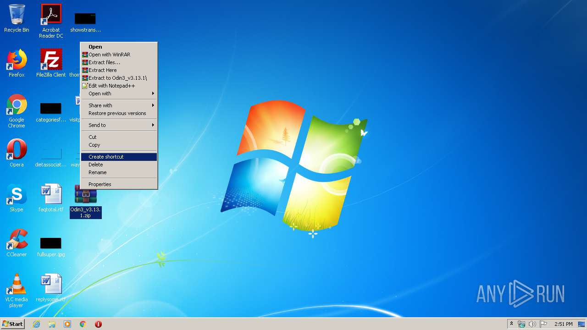Select the Odin3_v3.13.1.zip archive icon
Viewport: 587px width, 330px height.
point(86,201)
